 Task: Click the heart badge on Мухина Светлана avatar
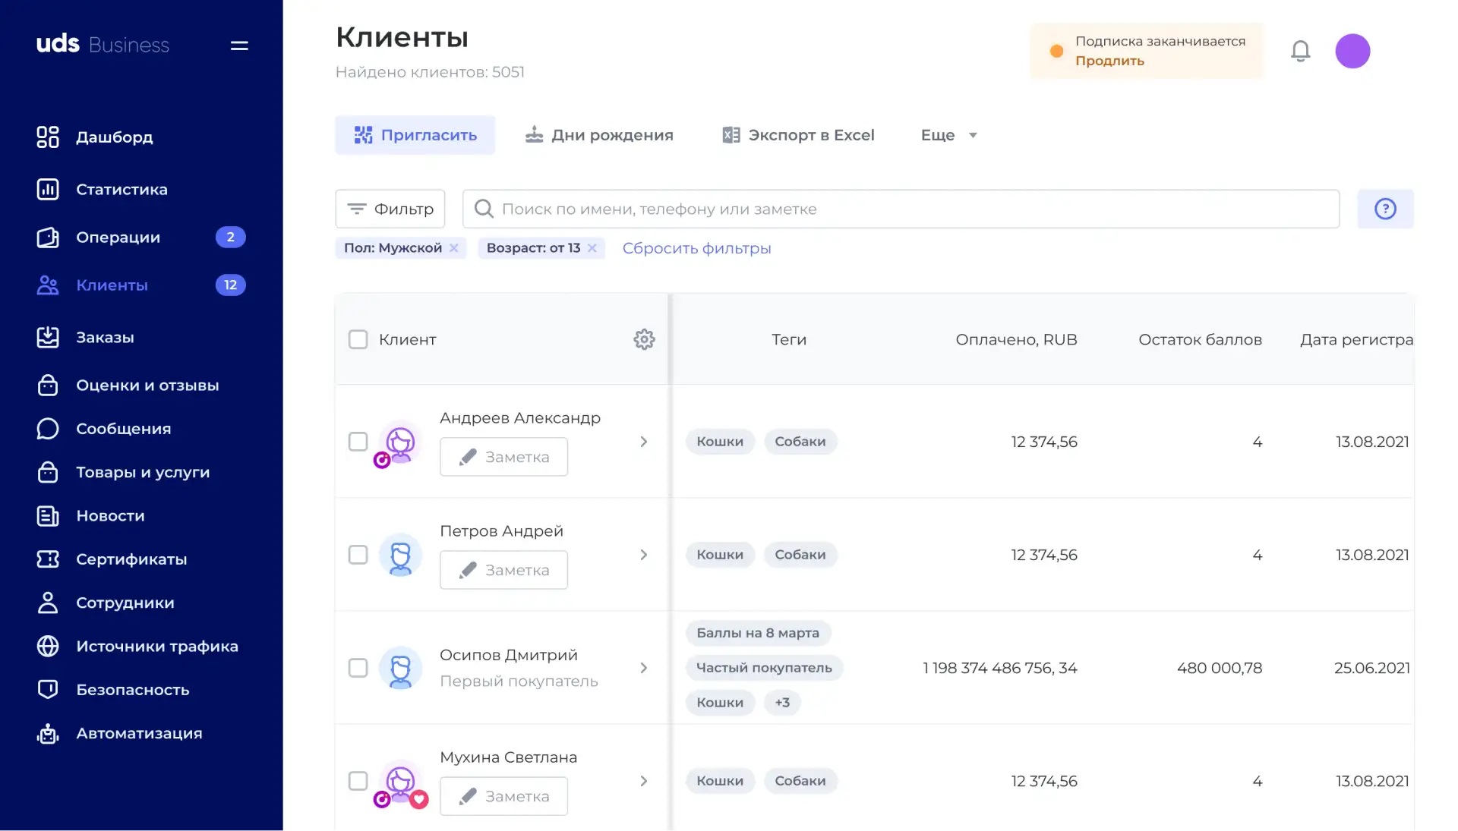click(419, 799)
